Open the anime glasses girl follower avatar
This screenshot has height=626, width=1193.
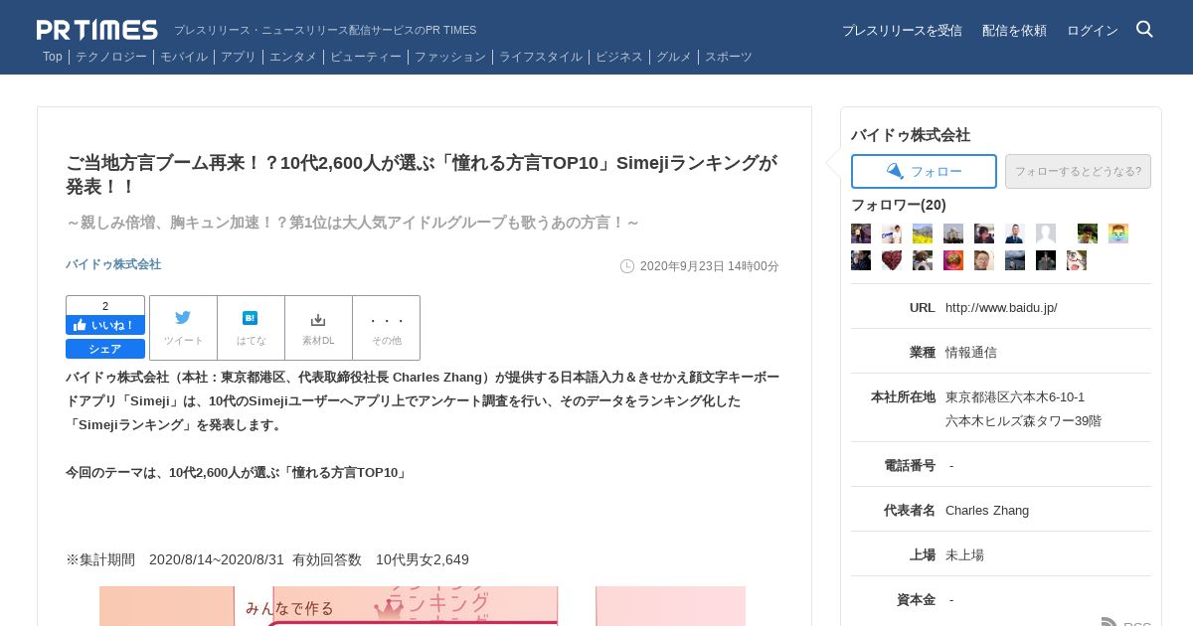(1077, 260)
